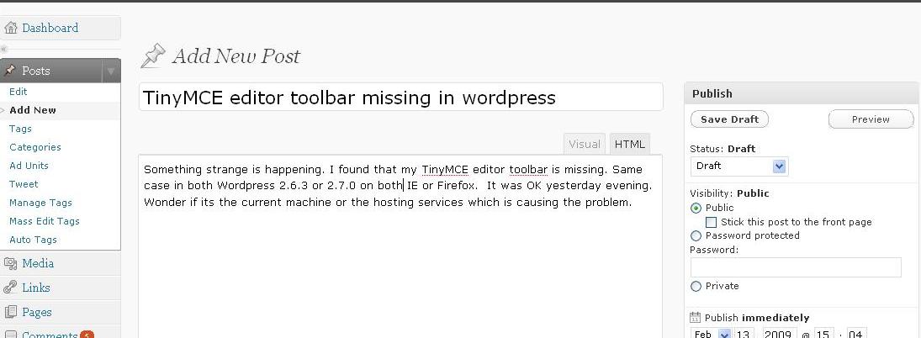The height and width of the screenshot is (338, 921).
Task: Click the Preview button
Action: [x=871, y=119]
